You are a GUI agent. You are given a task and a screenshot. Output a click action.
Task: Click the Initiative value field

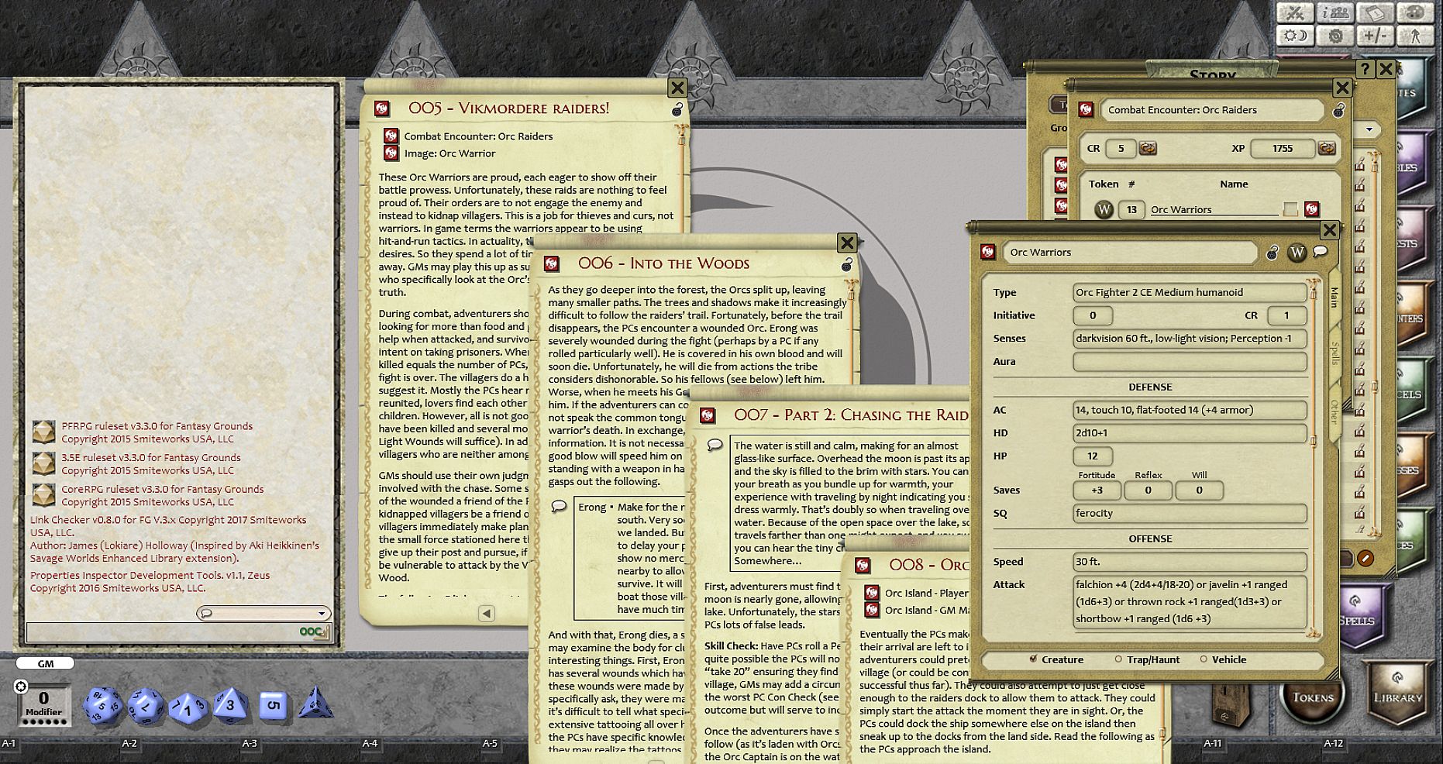click(x=1093, y=315)
